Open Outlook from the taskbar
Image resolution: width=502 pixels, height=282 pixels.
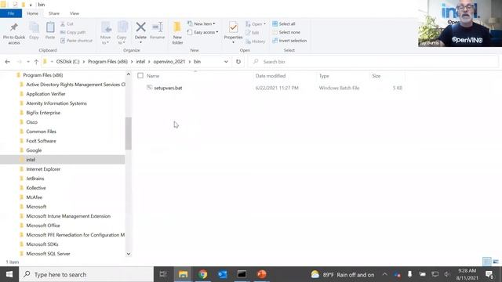point(223,274)
